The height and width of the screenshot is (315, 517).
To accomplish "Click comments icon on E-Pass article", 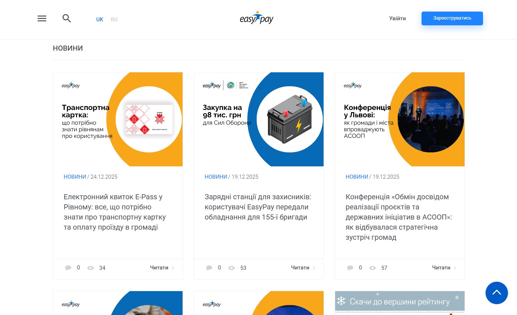I will point(68,268).
